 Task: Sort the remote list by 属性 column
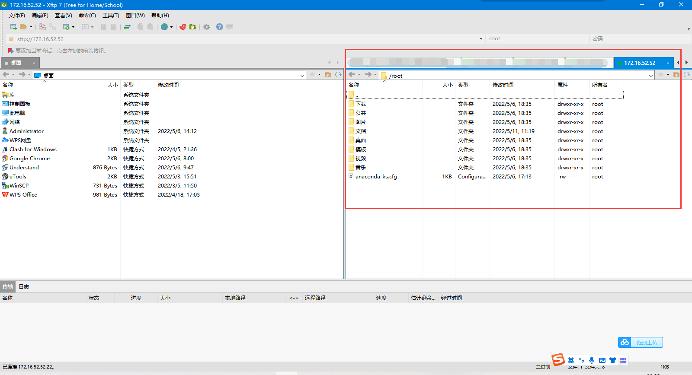pos(572,85)
